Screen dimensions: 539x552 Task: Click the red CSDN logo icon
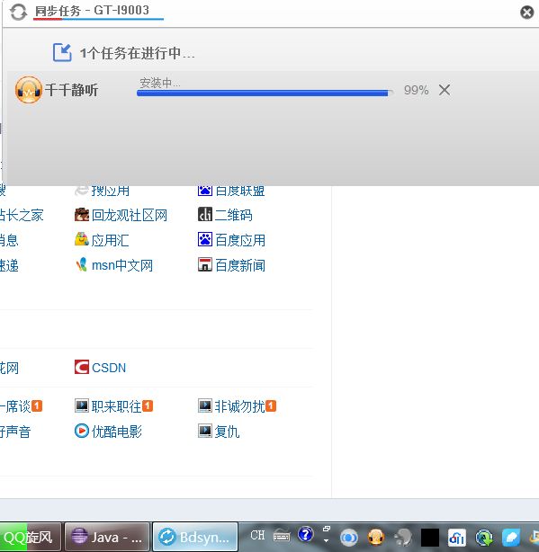pyautogui.click(x=82, y=367)
